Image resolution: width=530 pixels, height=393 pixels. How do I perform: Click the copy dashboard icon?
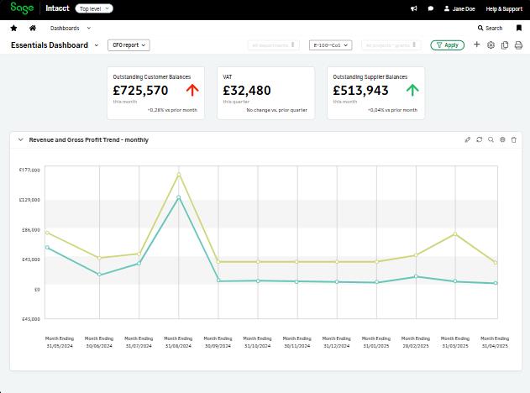(x=505, y=45)
